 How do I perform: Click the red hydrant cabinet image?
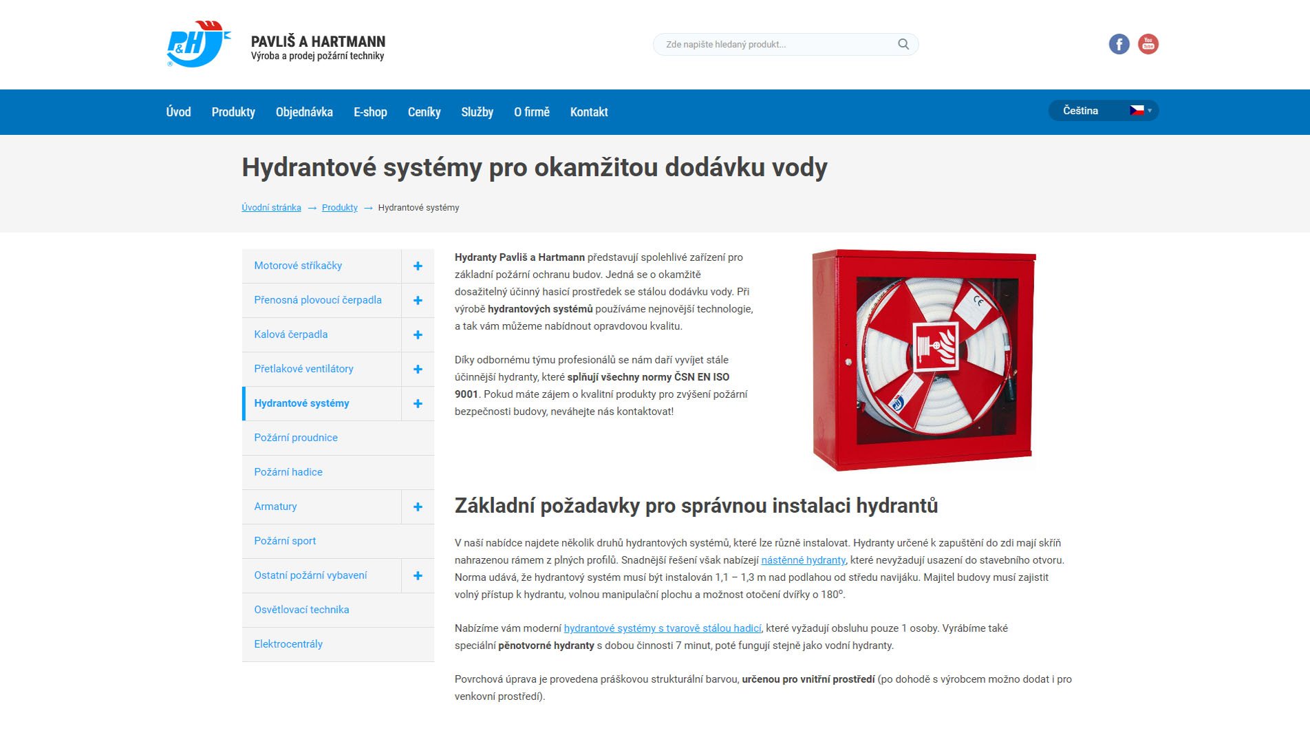(923, 360)
